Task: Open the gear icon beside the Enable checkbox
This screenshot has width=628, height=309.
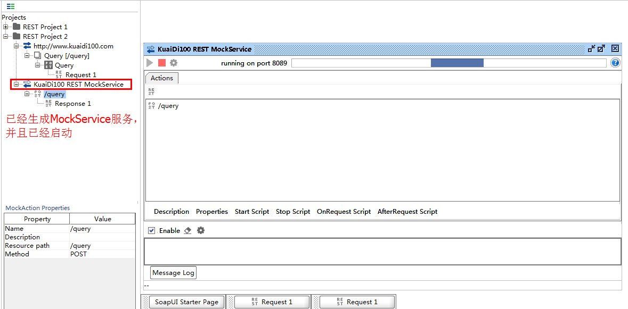Action: tap(201, 230)
